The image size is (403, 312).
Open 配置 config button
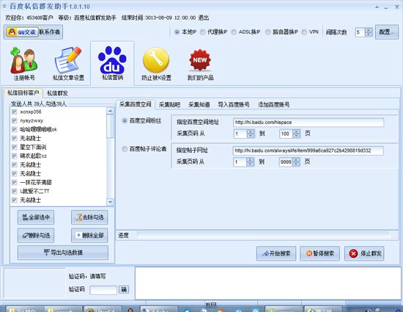[387, 32]
